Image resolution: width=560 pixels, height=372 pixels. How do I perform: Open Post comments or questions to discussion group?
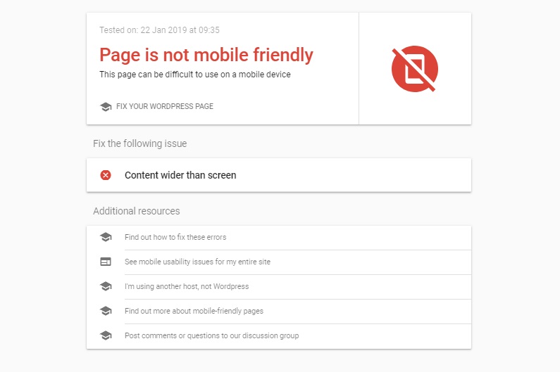[211, 335]
